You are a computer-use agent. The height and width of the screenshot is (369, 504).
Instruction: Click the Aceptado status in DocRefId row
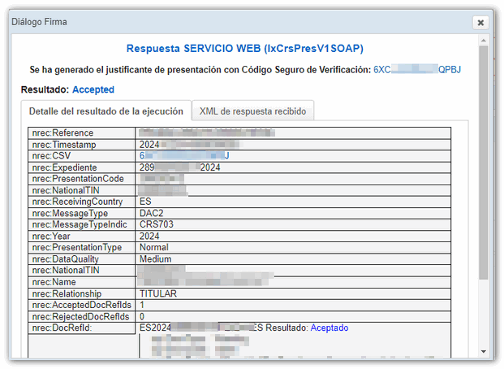328,328
